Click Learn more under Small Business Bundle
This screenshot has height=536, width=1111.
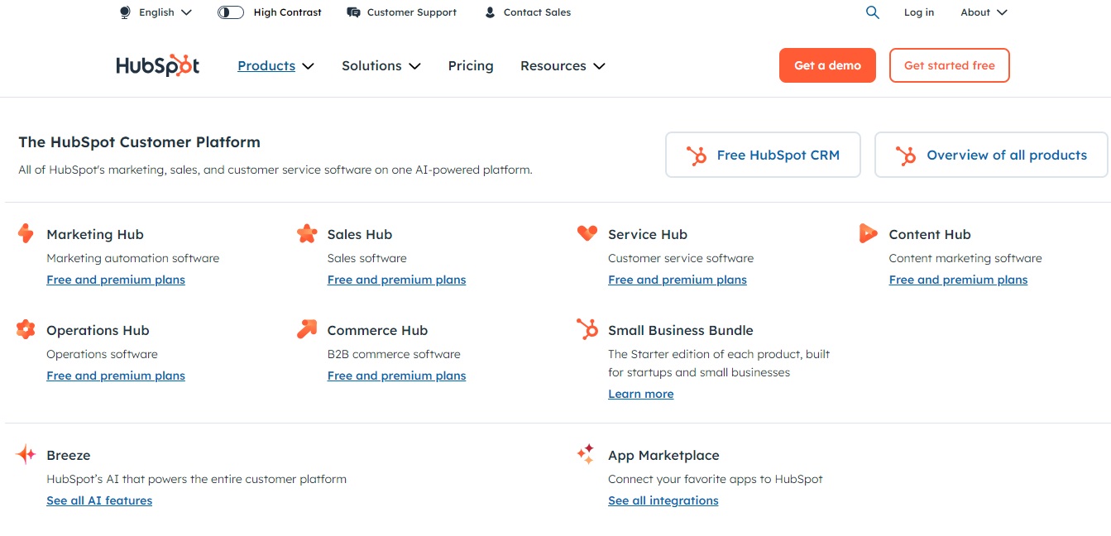[x=641, y=394]
